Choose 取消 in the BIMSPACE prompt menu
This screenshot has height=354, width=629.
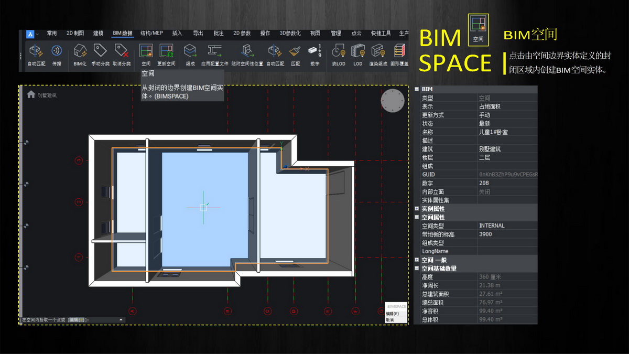tap(390, 320)
